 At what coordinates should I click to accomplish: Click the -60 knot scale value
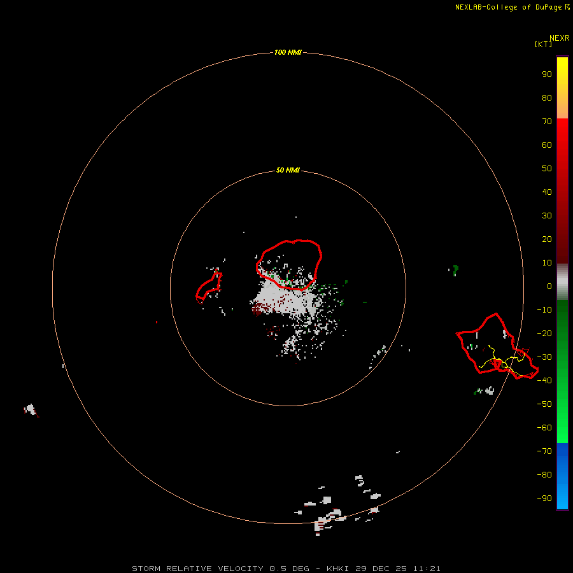point(544,428)
